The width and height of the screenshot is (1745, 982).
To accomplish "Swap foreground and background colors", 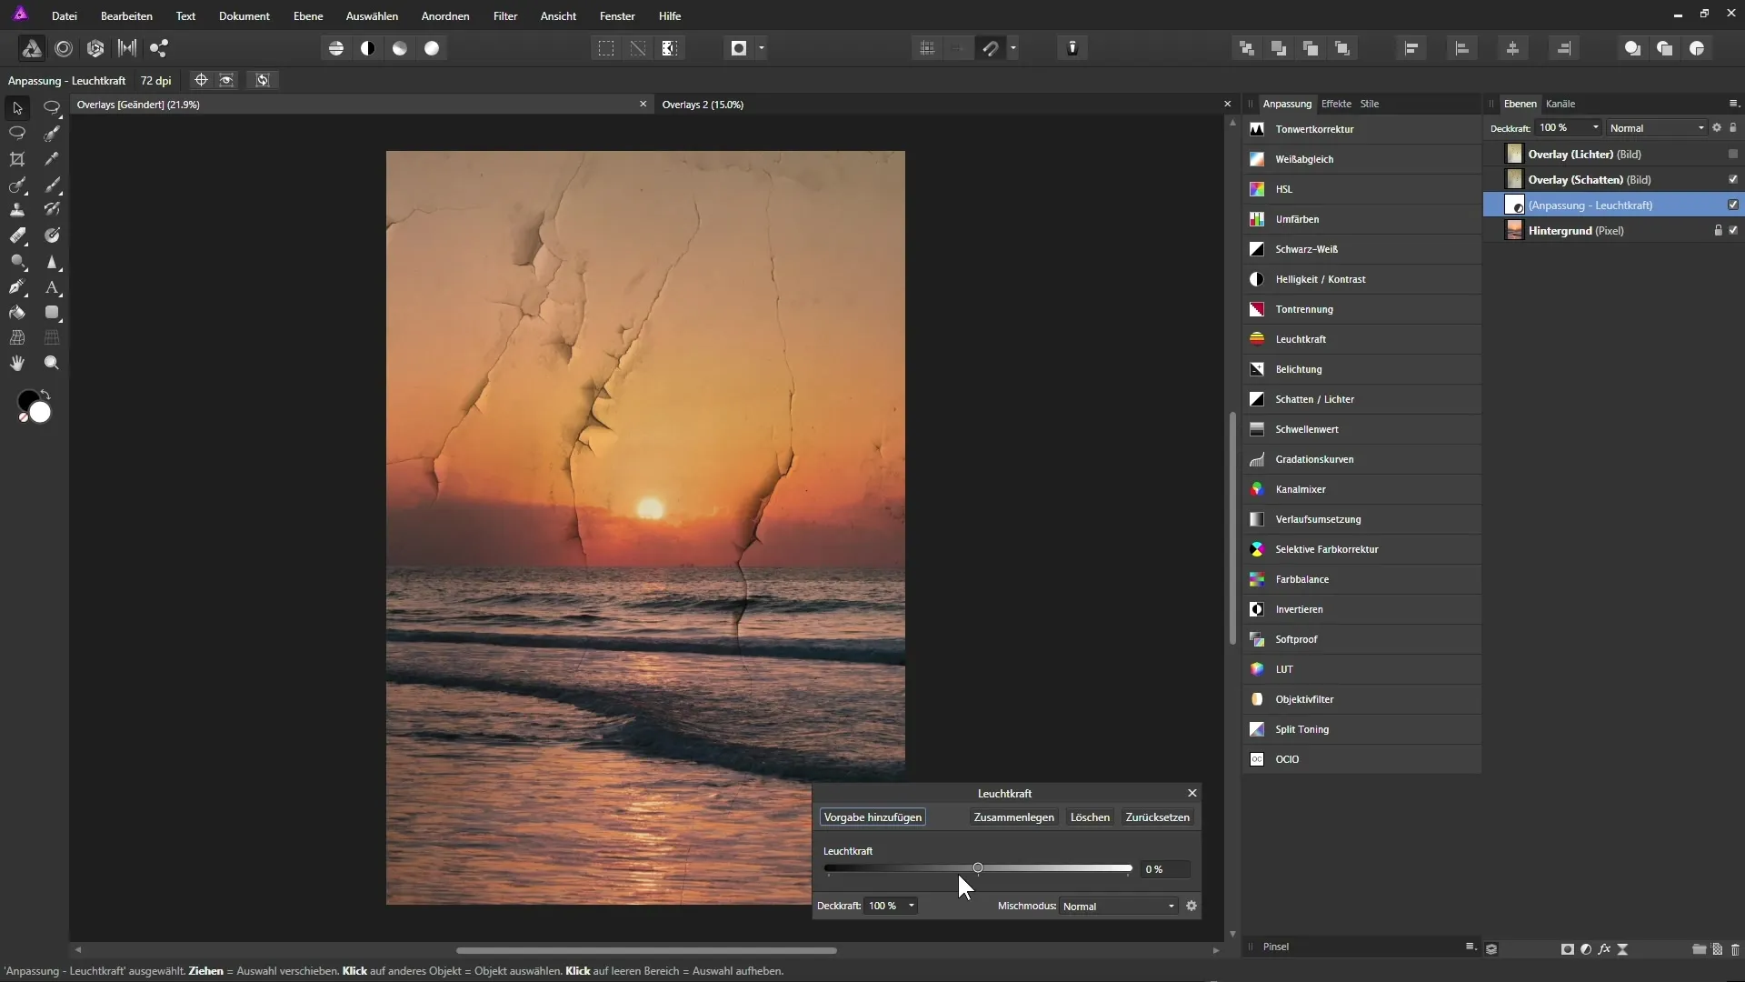I will [45, 395].
